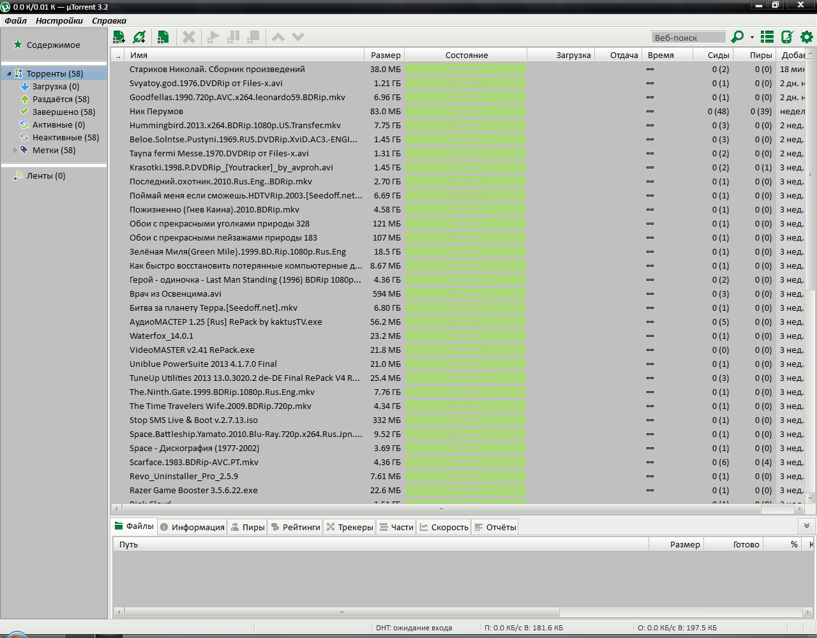Click the Remove torrent X icon
817x638 pixels.
pos(189,37)
